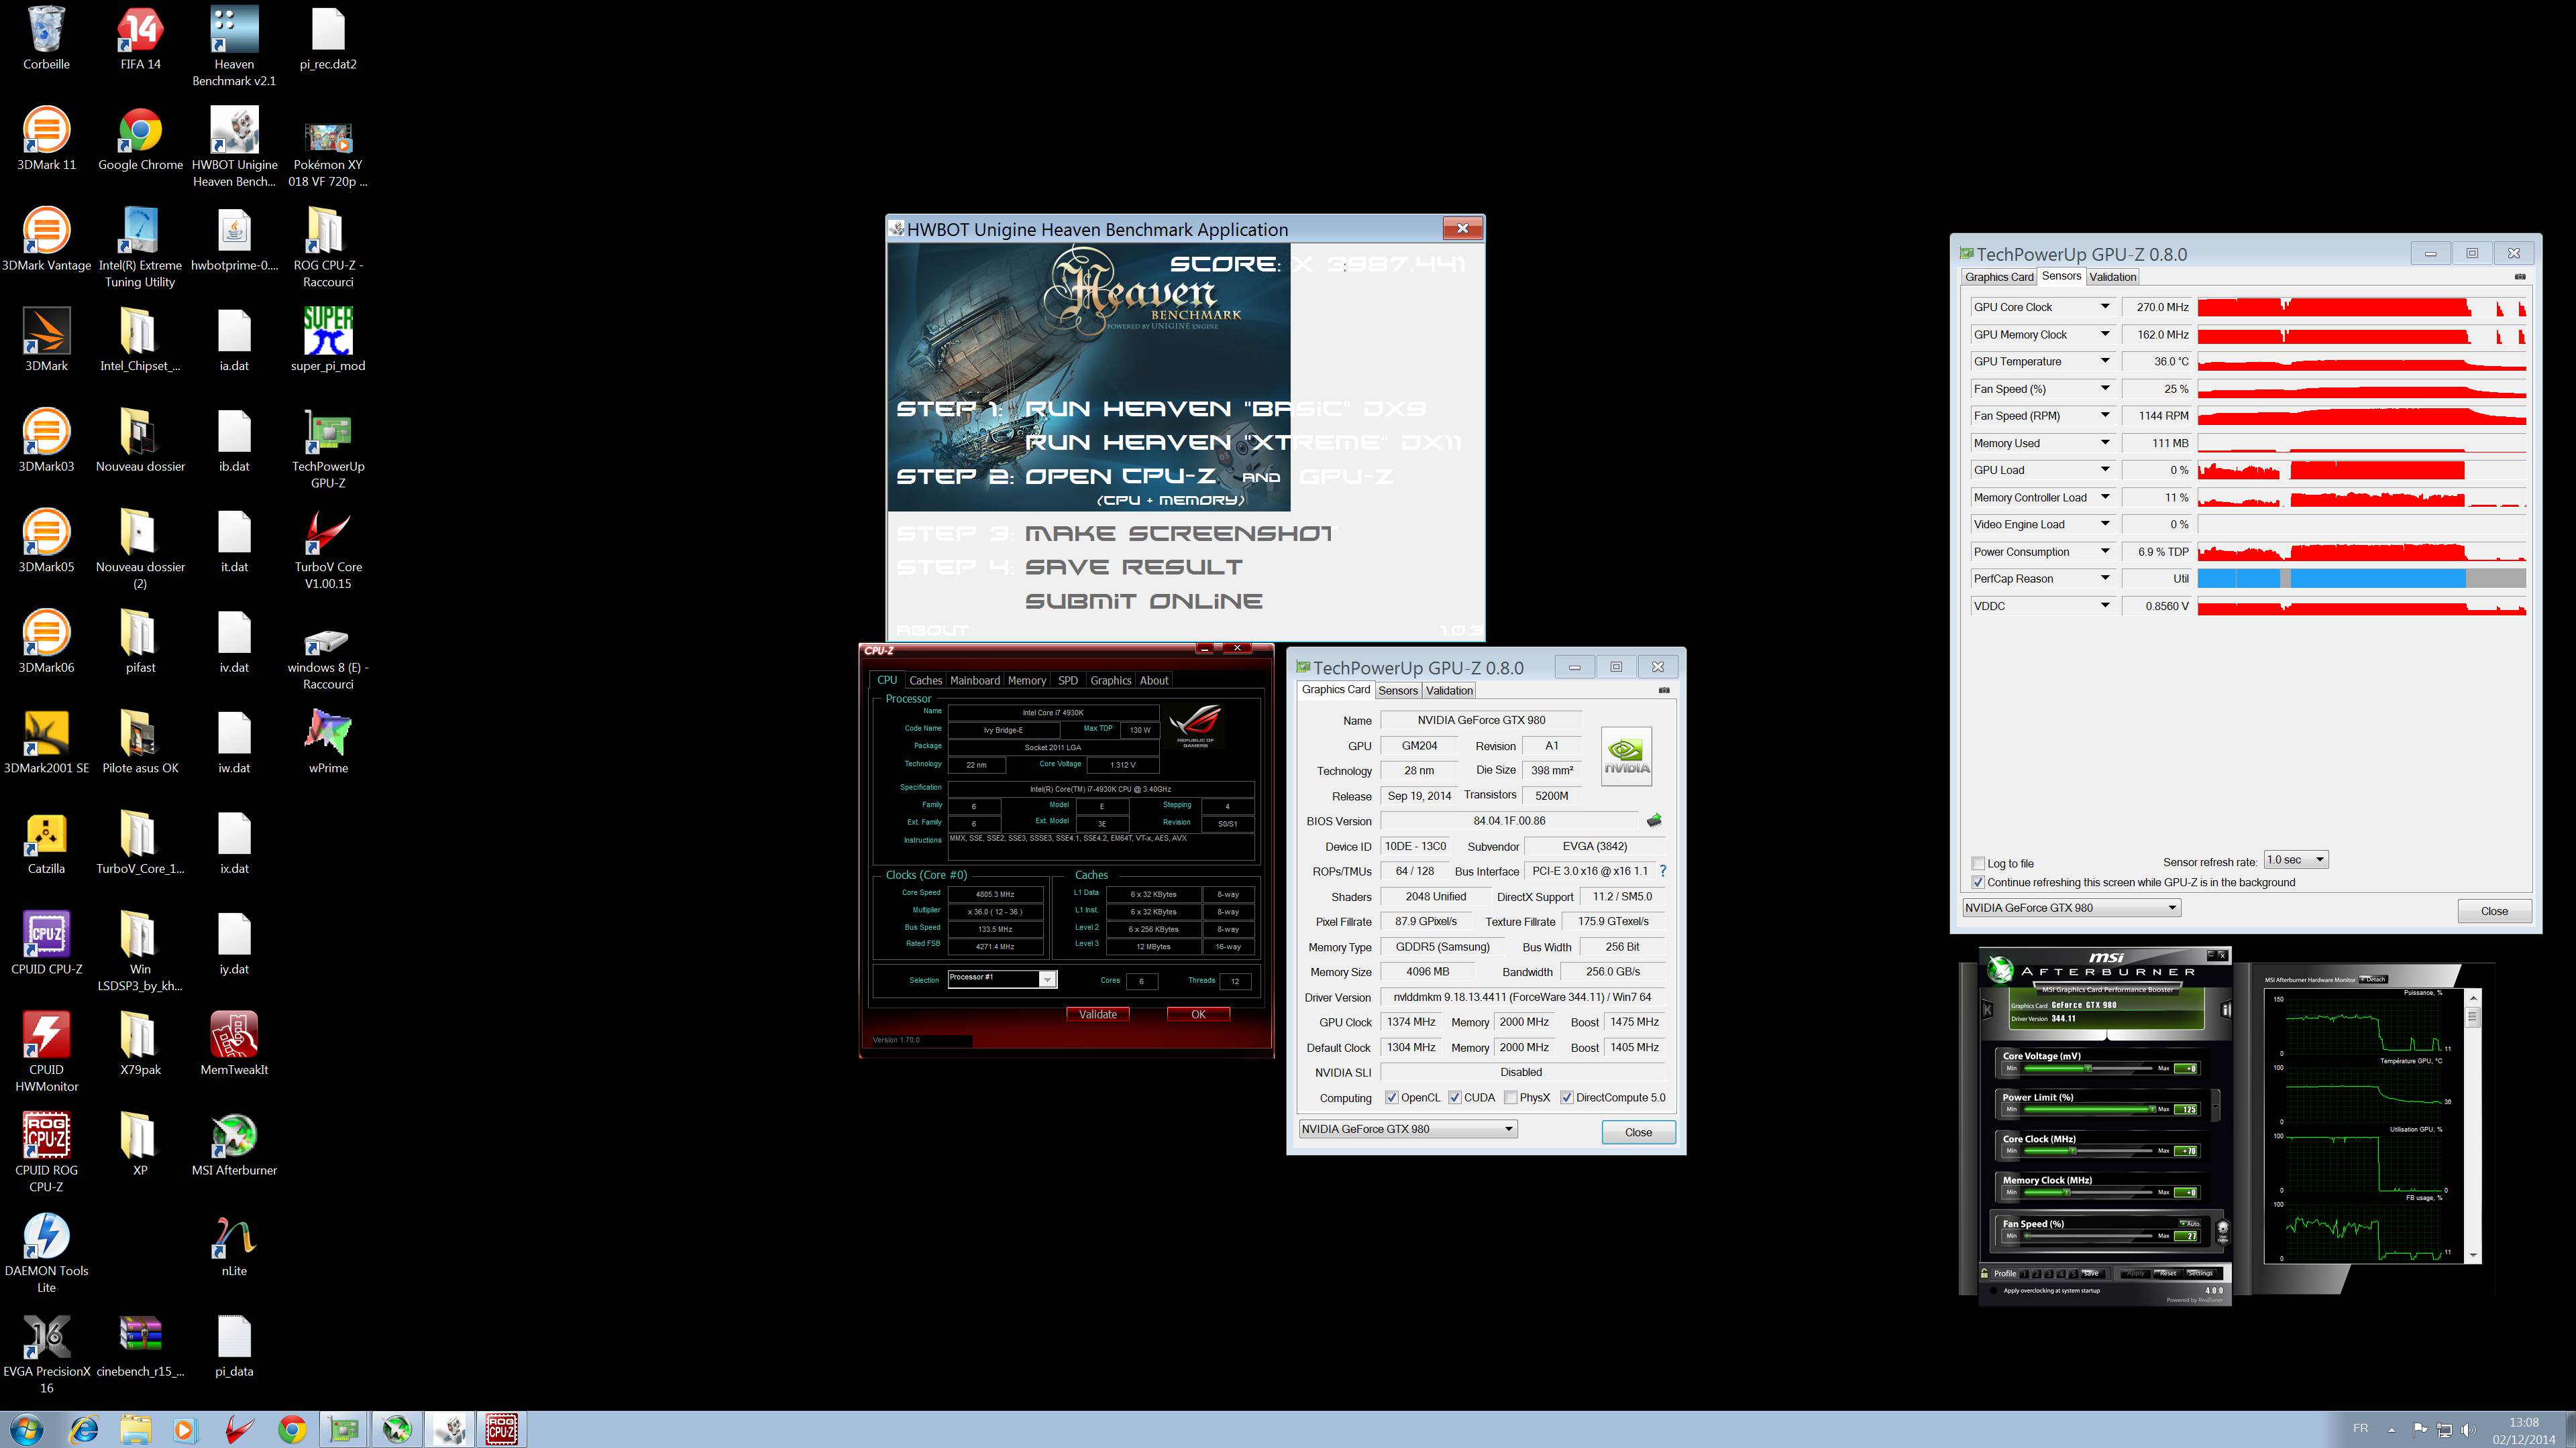Screen dimensions: 2576x1448
Task: Select the DAEMON Tools Lite desktop icon
Action: [46, 1253]
